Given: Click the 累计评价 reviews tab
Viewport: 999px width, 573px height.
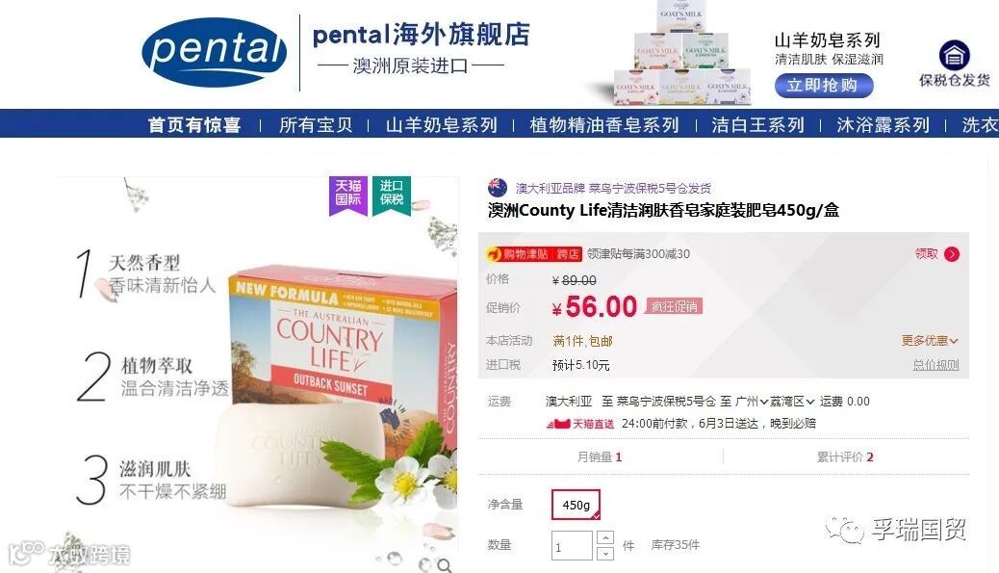Looking at the screenshot, I should tap(845, 457).
